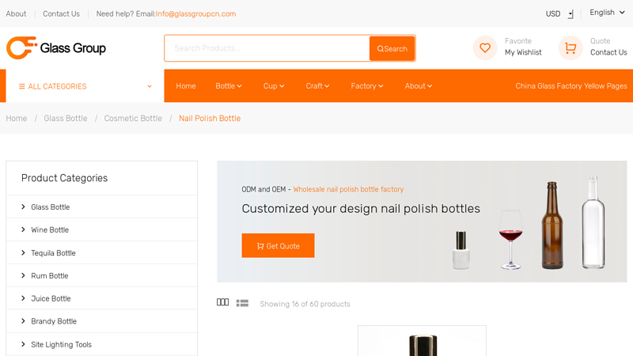
Task: Expand the Tequila Bottle category chevron
Action: point(23,252)
